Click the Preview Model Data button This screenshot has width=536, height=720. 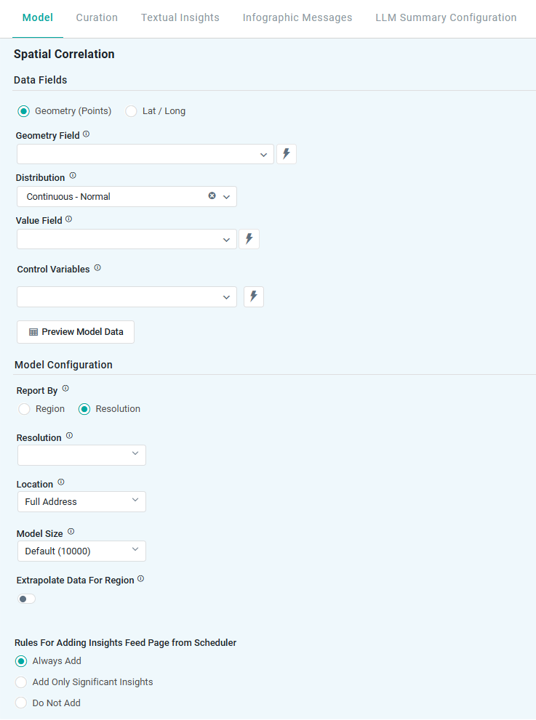76,332
